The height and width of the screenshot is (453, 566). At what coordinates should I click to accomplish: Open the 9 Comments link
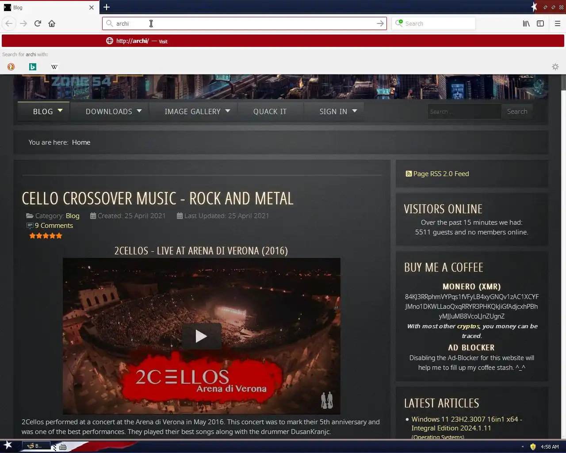coord(54,226)
